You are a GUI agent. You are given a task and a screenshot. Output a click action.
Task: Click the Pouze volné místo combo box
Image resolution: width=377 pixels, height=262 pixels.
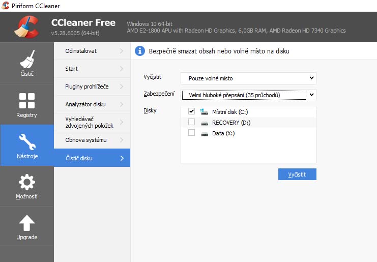tap(248, 78)
